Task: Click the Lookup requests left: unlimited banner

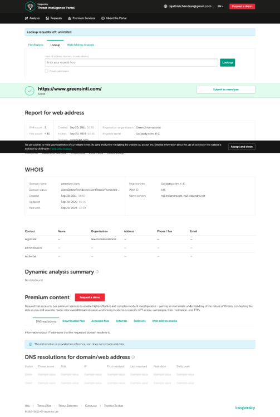Action: pyautogui.click(x=140, y=32)
